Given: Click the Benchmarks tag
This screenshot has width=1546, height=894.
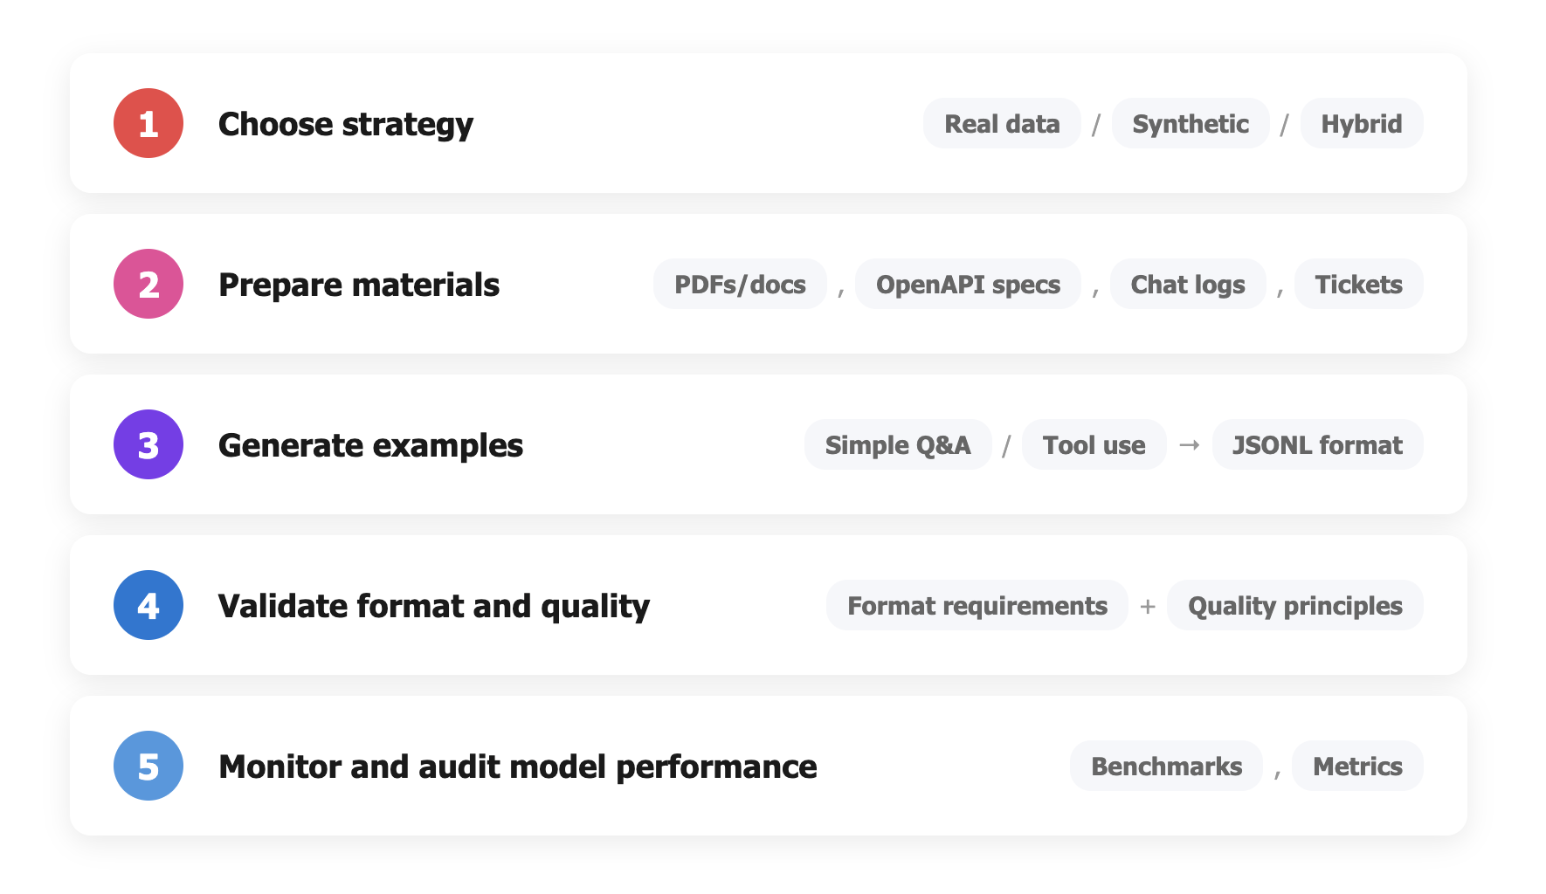Looking at the screenshot, I should click(1166, 767).
